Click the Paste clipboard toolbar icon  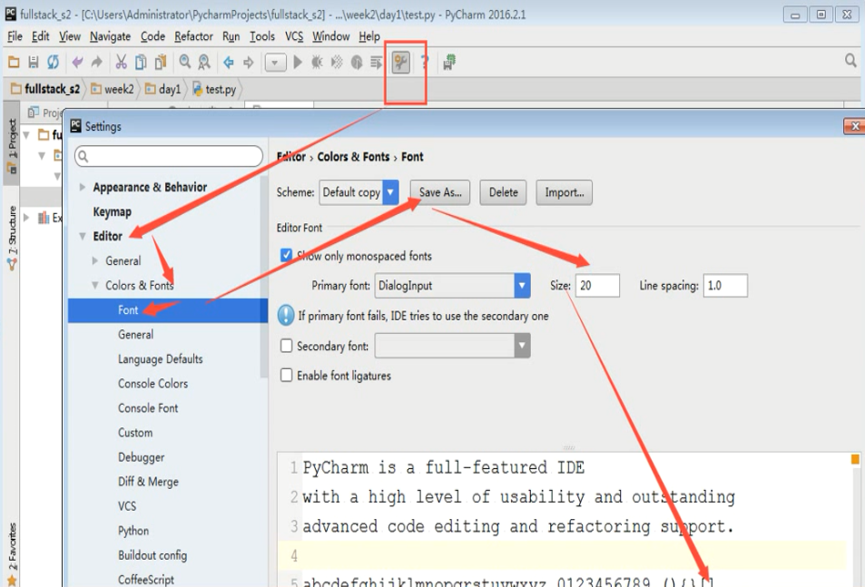tap(161, 63)
